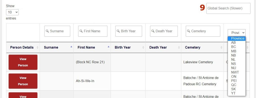Choose ON from the province list
This screenshot has height=98, width=256.
[234, 76]
